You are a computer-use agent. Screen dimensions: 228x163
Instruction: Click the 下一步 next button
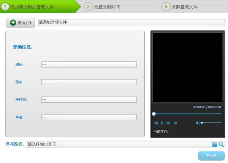[211, 156]
